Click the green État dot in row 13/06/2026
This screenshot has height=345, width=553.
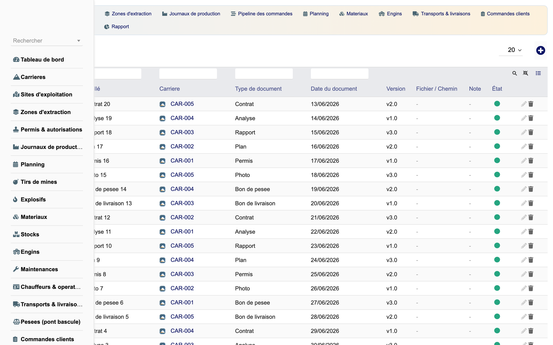pos(497,104)
